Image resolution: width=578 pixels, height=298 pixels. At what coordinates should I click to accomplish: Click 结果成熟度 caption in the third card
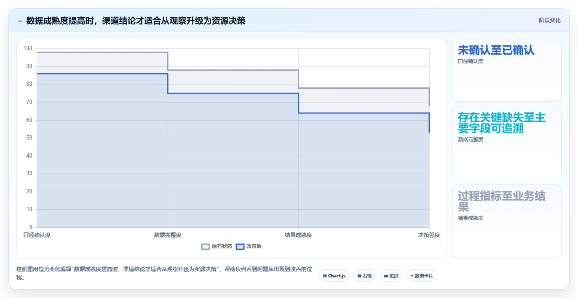point(471,218)
